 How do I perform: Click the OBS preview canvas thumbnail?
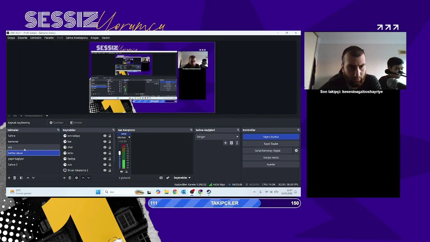click(x=152, y=78)
